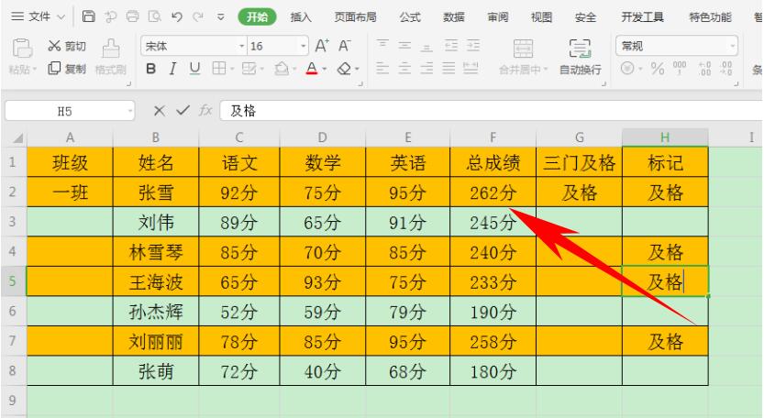Switch to the Security (安全) tab

coord(585,17)
